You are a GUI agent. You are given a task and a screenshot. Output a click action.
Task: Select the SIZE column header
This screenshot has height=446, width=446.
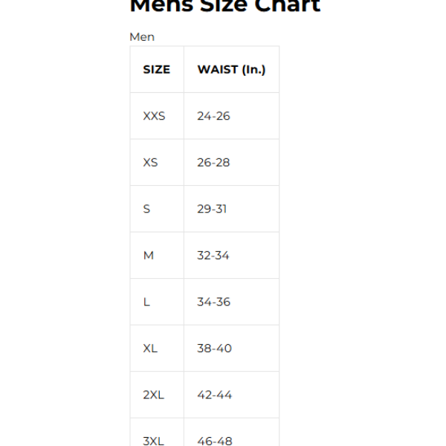(x=156, y=69)
